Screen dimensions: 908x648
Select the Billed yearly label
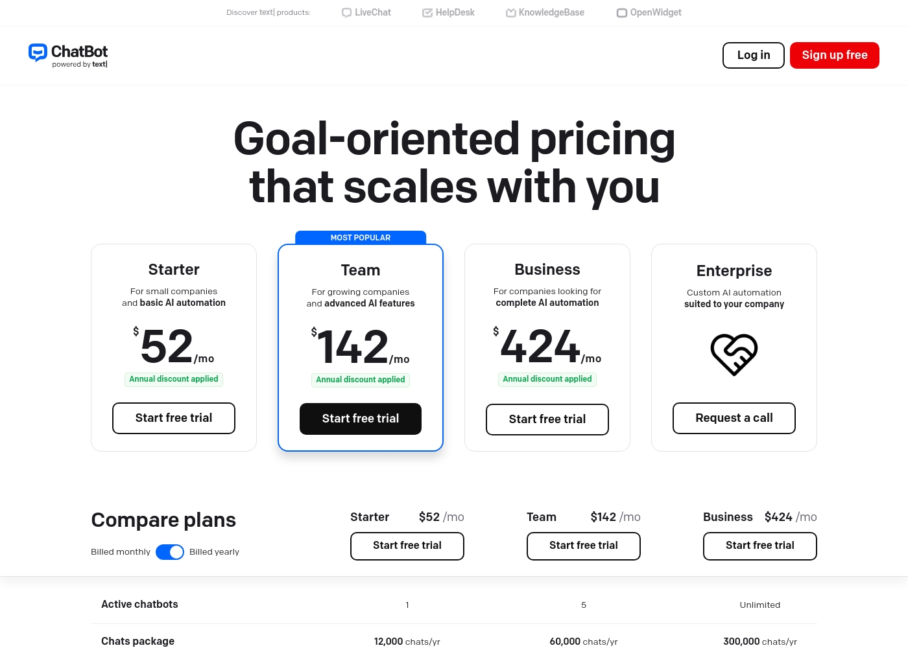pos(214,552)
